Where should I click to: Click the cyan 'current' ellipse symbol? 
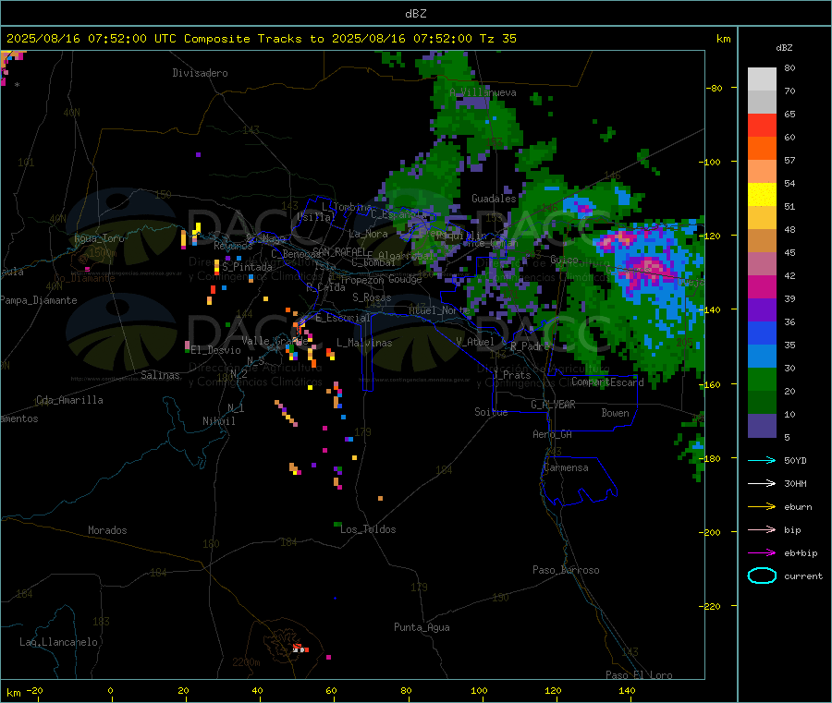(x=762, y=576)
